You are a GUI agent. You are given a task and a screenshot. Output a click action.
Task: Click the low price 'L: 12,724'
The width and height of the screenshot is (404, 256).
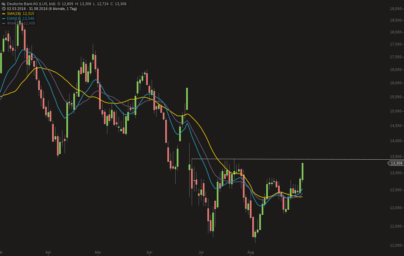pos(100,4)
